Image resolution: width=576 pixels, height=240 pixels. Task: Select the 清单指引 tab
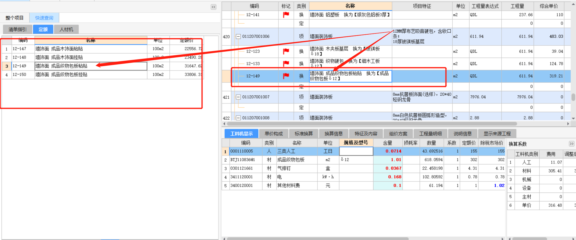tap(17, 29)
